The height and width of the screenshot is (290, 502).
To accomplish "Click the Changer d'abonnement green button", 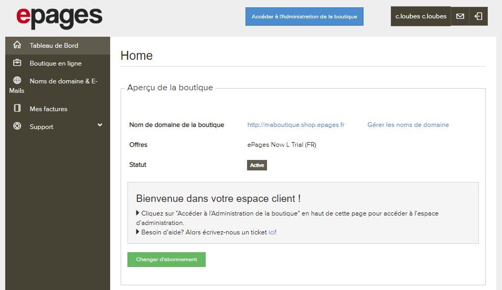I will click(x=166, y=260).
